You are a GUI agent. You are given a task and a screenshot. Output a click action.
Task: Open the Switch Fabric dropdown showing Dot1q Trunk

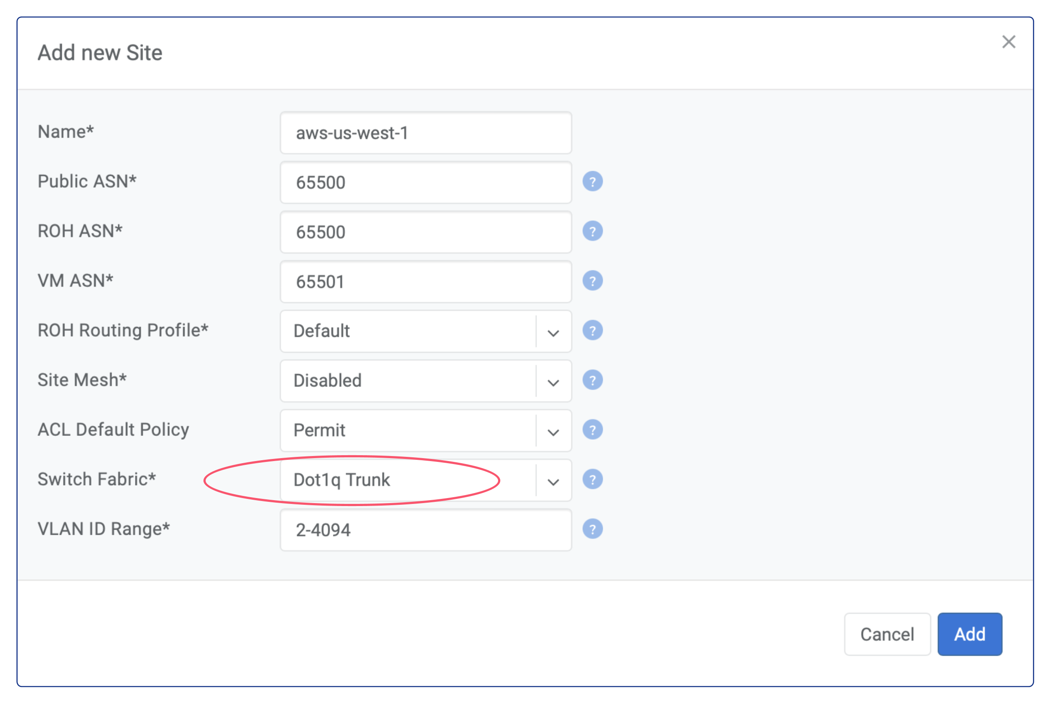pyautogui.click(x=553, y=480)
